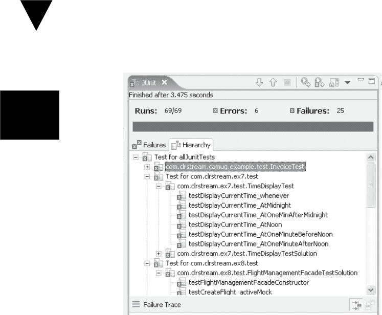Click failed-test icon beside testDisplayCurrentTime_AtNoon
Image resolution: width=382 pixels, height=315 pixels.
point(181,224)
